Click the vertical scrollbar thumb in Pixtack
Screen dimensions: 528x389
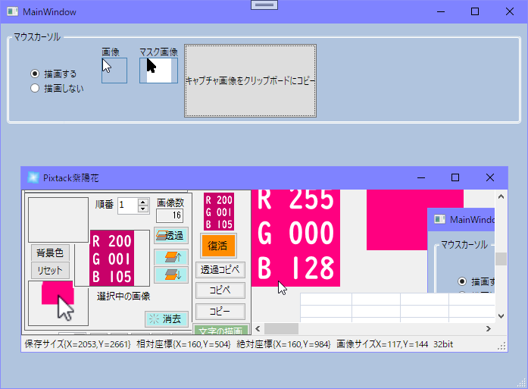(501, 259)
